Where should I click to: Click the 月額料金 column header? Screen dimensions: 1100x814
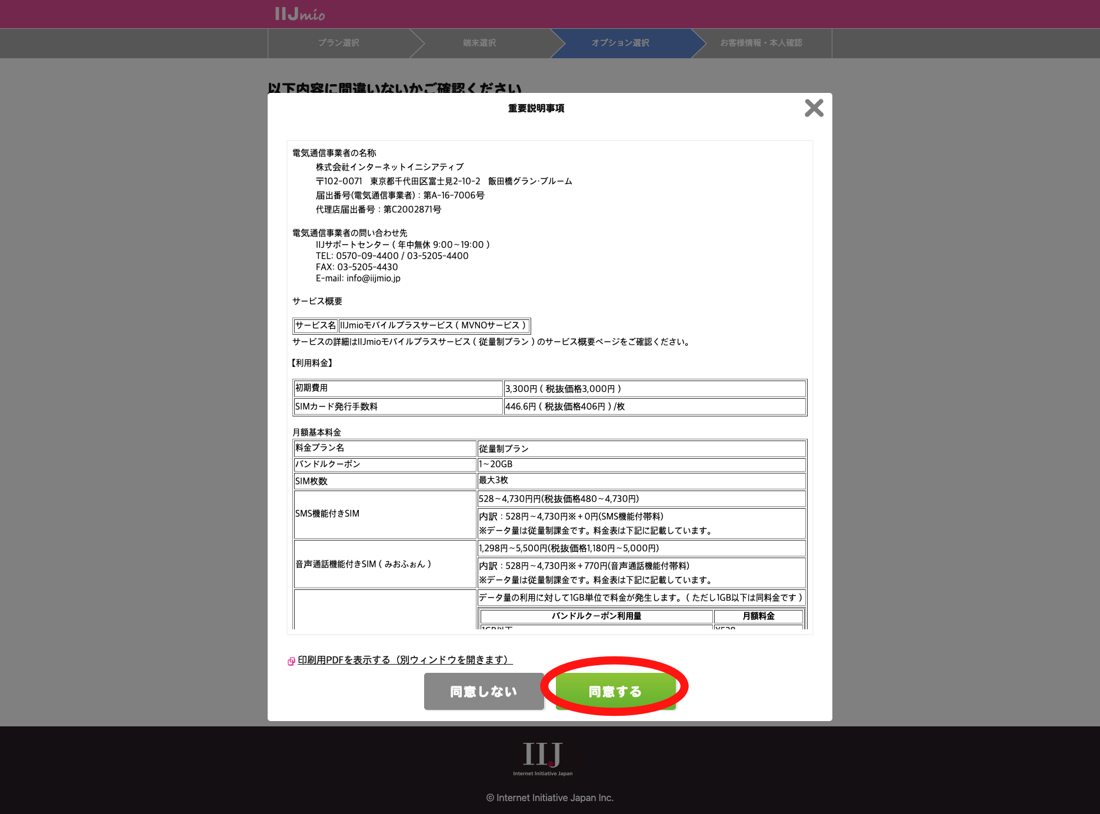click(x=759, y=616)
